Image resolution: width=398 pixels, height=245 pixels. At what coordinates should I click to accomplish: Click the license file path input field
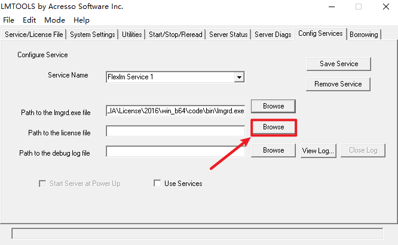[x=175, y=131]
